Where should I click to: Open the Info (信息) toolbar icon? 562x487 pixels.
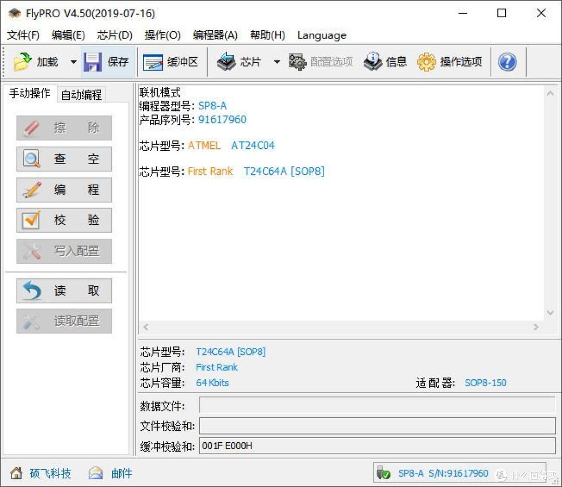pyautogui.click(x=373, y=61)
